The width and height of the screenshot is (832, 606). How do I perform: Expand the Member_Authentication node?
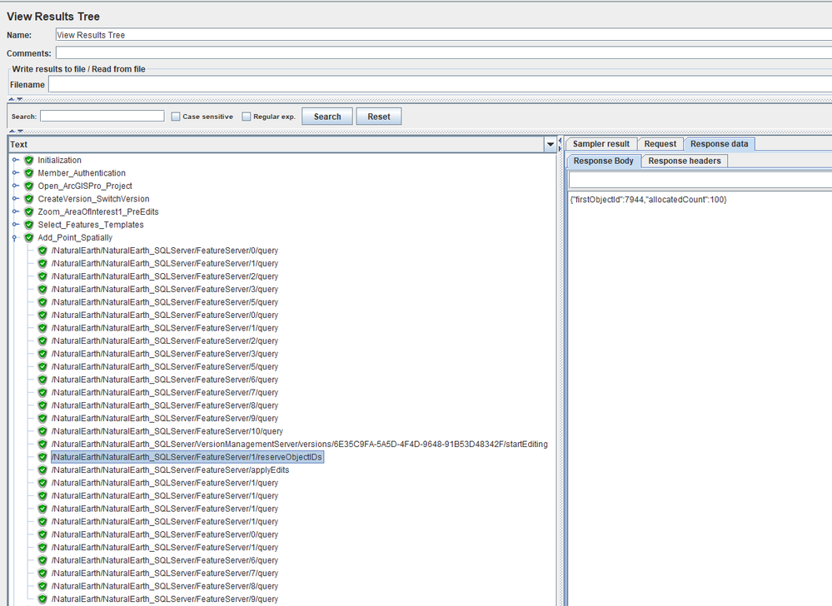coord(15,173)
